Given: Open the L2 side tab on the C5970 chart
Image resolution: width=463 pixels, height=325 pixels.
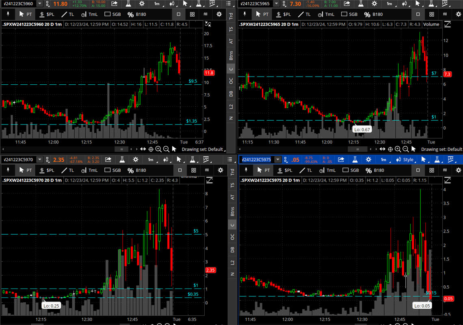Looking at the screenshot, I should click(x=231, y=262).
